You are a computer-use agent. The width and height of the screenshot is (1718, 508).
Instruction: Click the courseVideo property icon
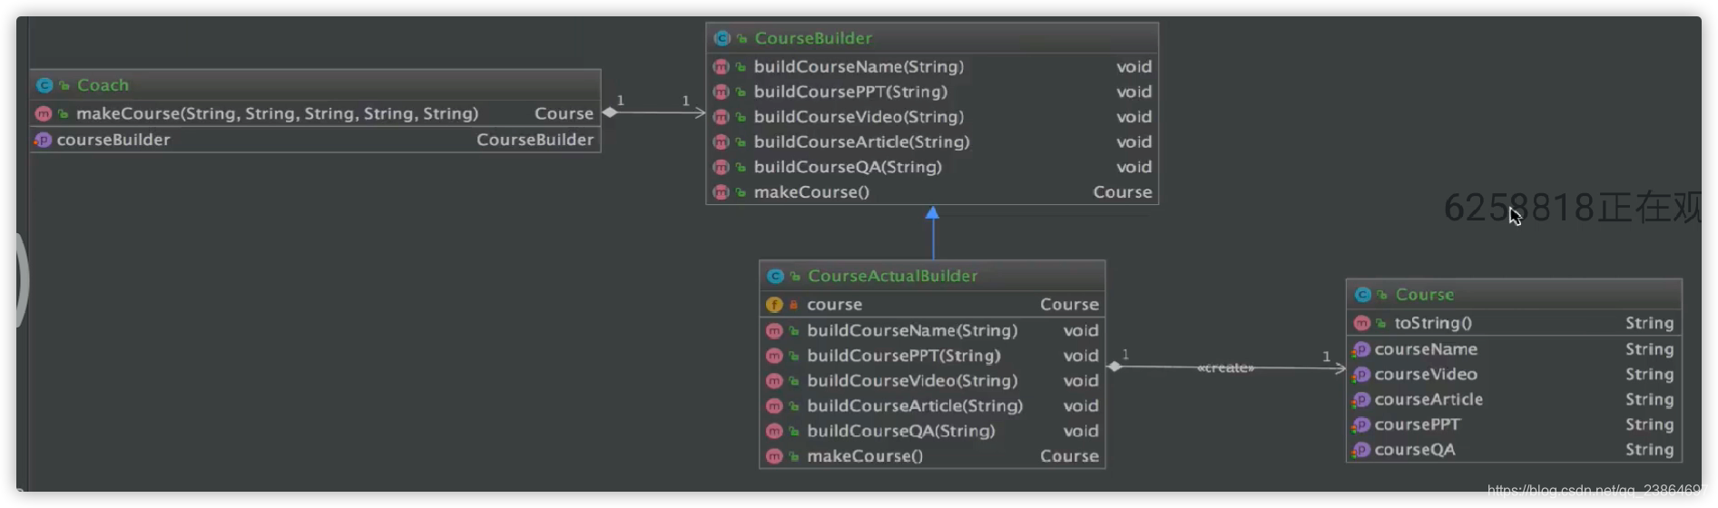coord(1361,375)
